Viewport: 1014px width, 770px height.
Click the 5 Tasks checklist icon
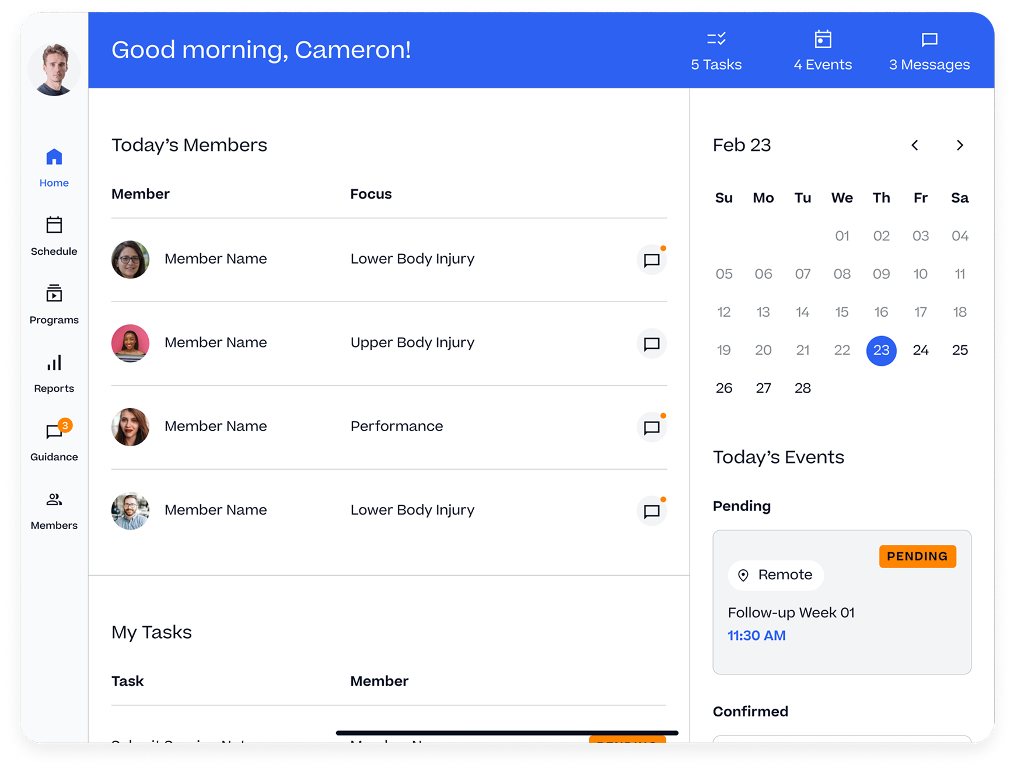(x=716, y=39)
